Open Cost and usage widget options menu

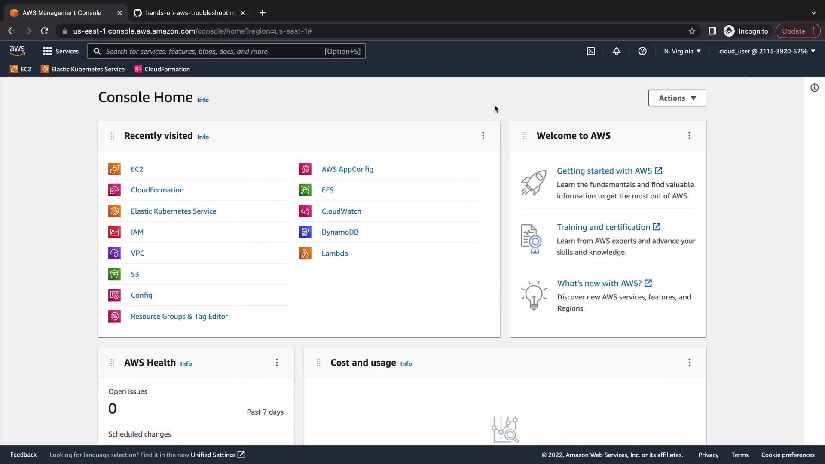[x=689, y=363]
